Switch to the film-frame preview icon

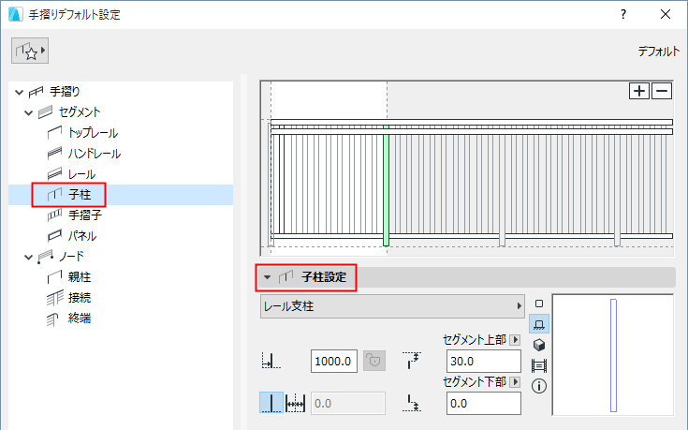(539, 365)
